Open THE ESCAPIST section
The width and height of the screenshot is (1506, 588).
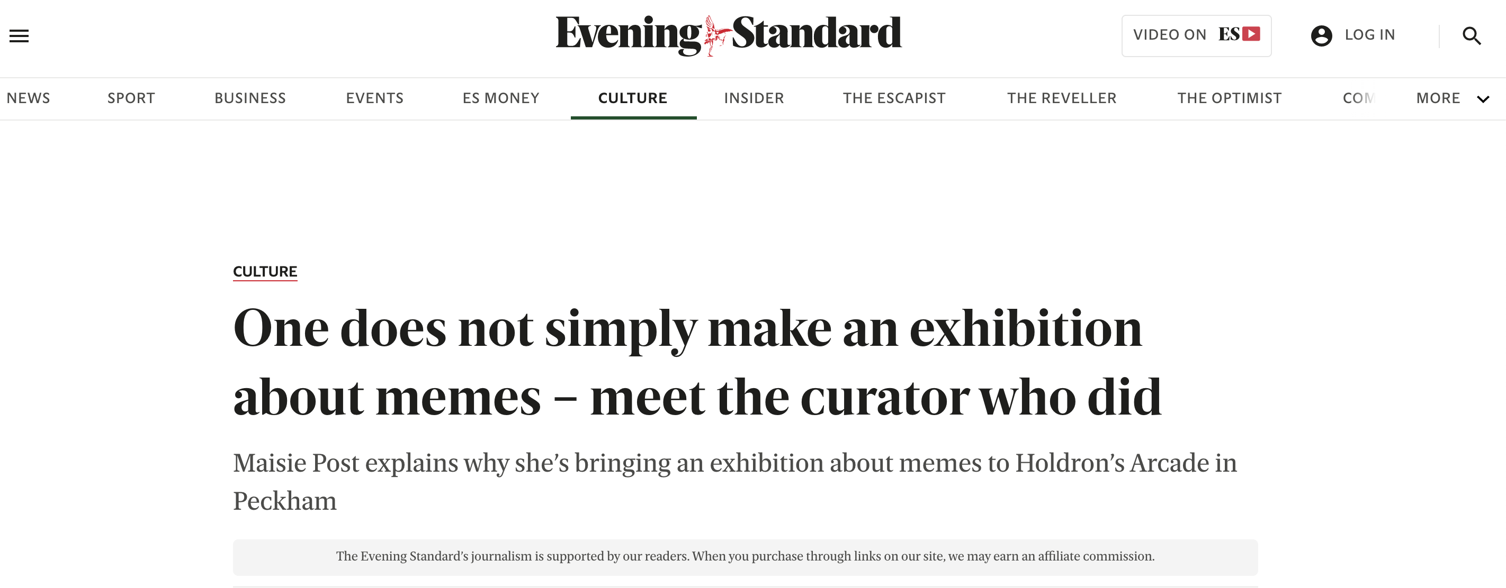[x=894, y=98]
